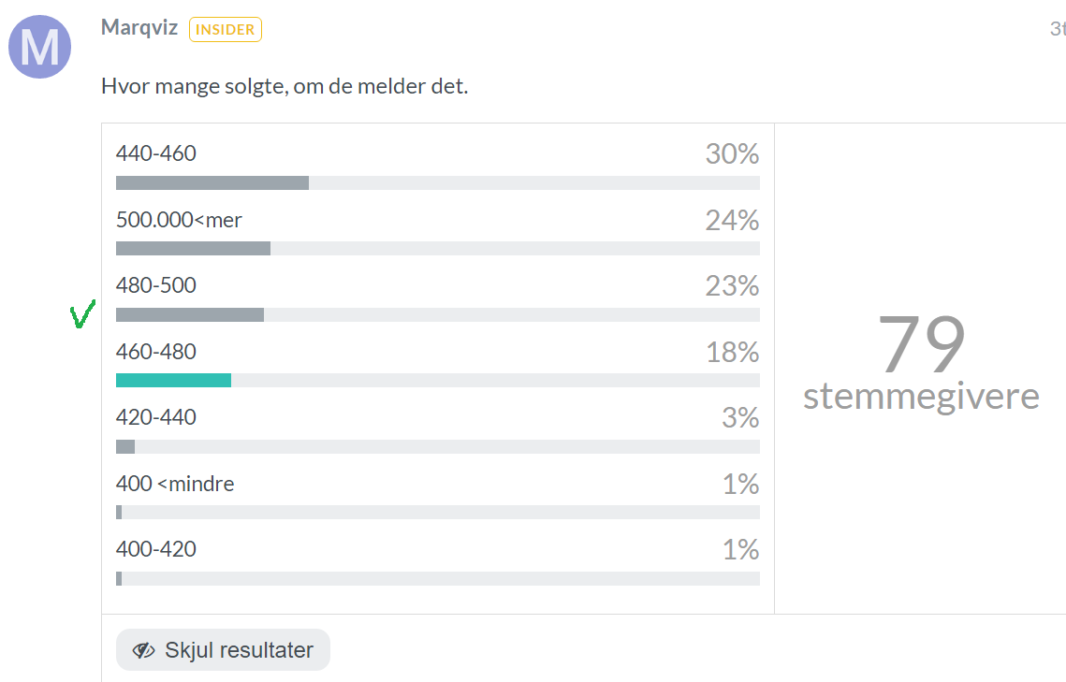Click the post timestamp at top right

(1058, 28)
